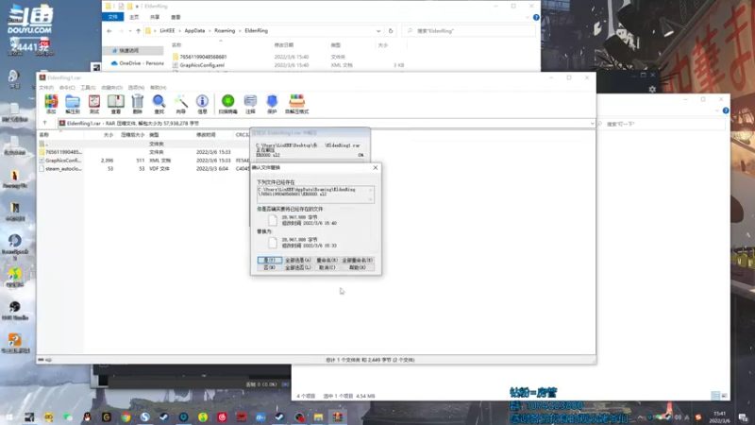
Task: Click the 信息 (Info) toolbar icon
Action: pyautogui.click(x=202, y=104)
